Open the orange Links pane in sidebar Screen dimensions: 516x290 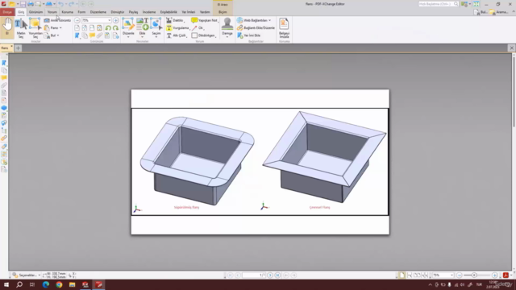pyautogui.click(x=4, y=138)
